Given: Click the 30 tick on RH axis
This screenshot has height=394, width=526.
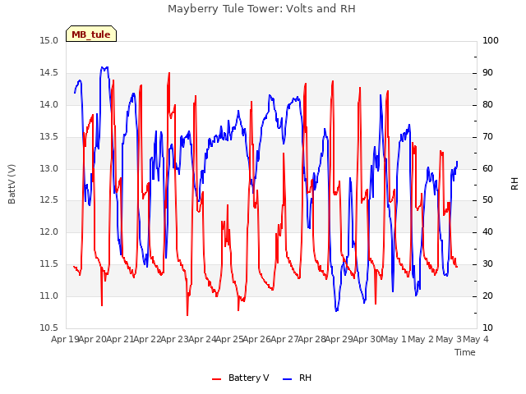Looking at the screenshot, I should point(487,264).
